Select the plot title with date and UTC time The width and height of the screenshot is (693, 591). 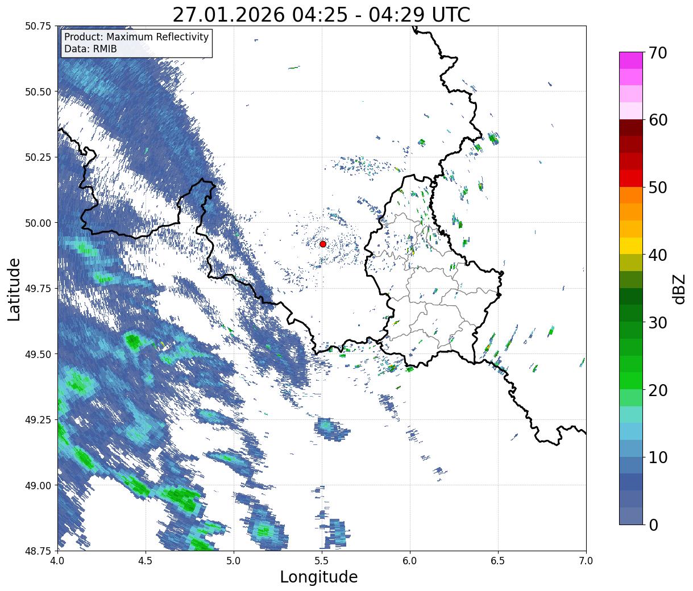coord(321,15)
